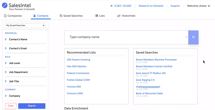This screenshot has height=110, width=215.
Task: Click the COMPANY section heading
Action: tap(10, 89)
